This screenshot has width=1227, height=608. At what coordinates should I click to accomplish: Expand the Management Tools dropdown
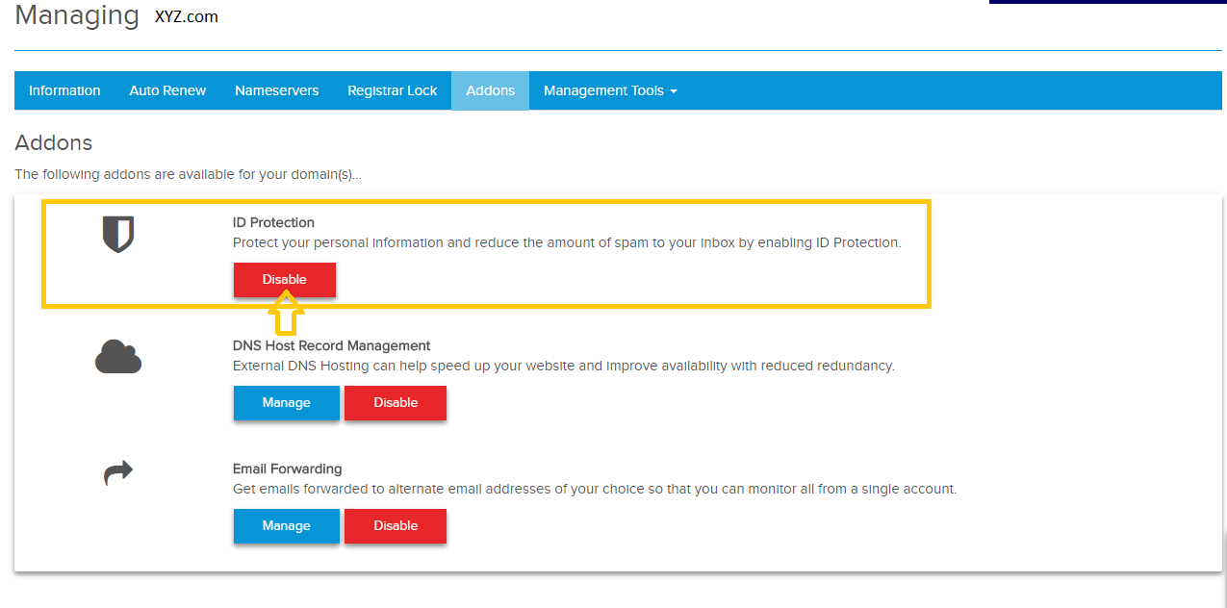[x=610, y=90]
